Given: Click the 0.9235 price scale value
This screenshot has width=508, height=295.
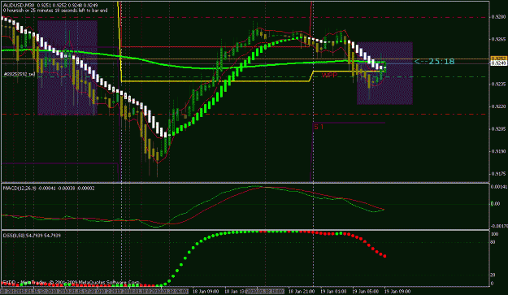Looking at the screenshot, I should tap(498, 84).
